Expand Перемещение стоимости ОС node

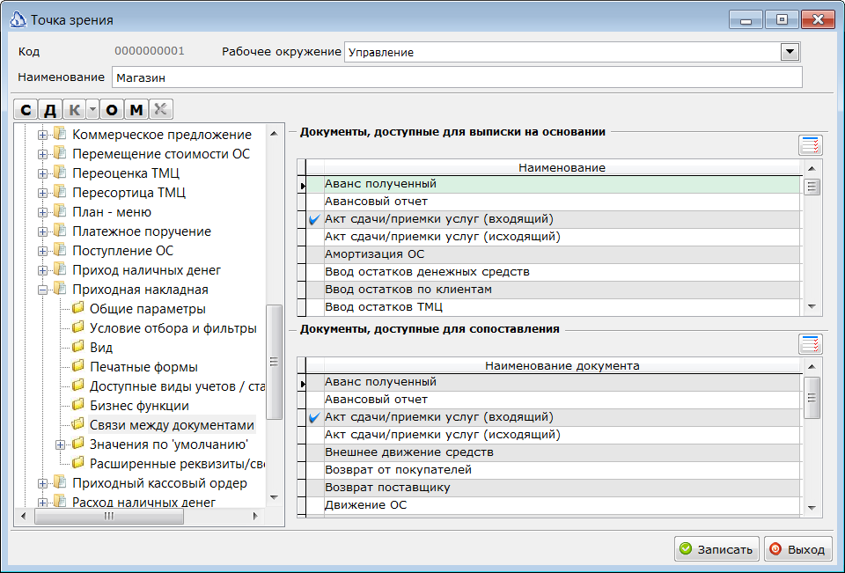pyautogui.click(x=42, y=154)
